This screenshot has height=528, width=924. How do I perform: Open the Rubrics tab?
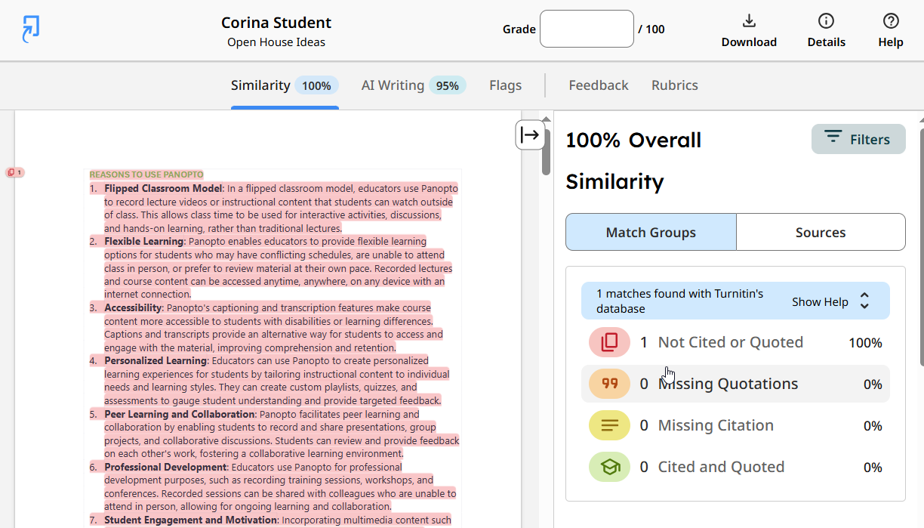tap(674, 85)
